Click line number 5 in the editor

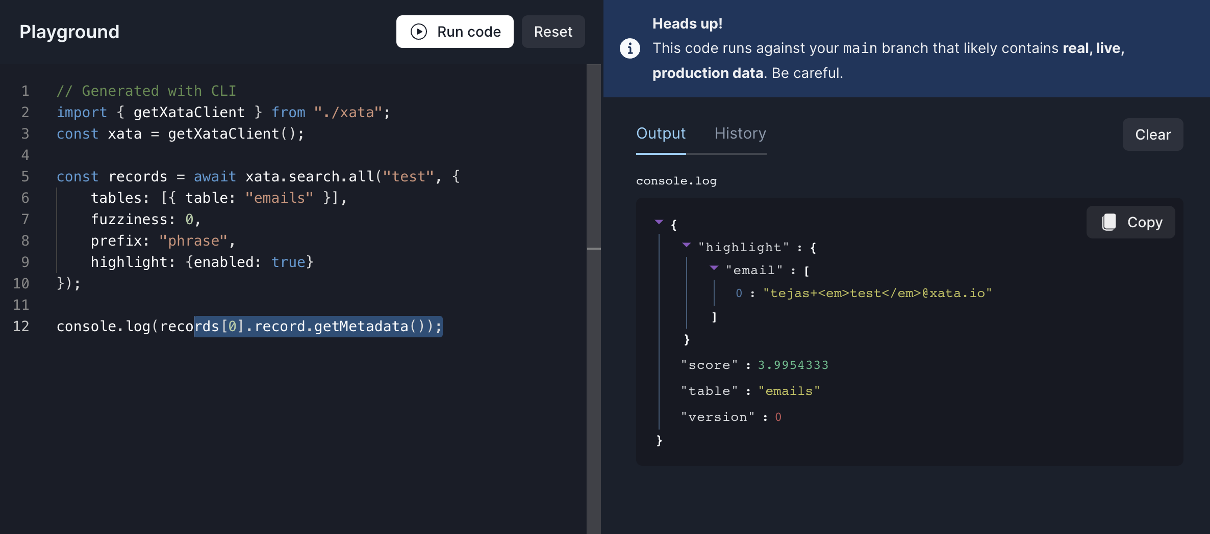click(x=24, y=176)
